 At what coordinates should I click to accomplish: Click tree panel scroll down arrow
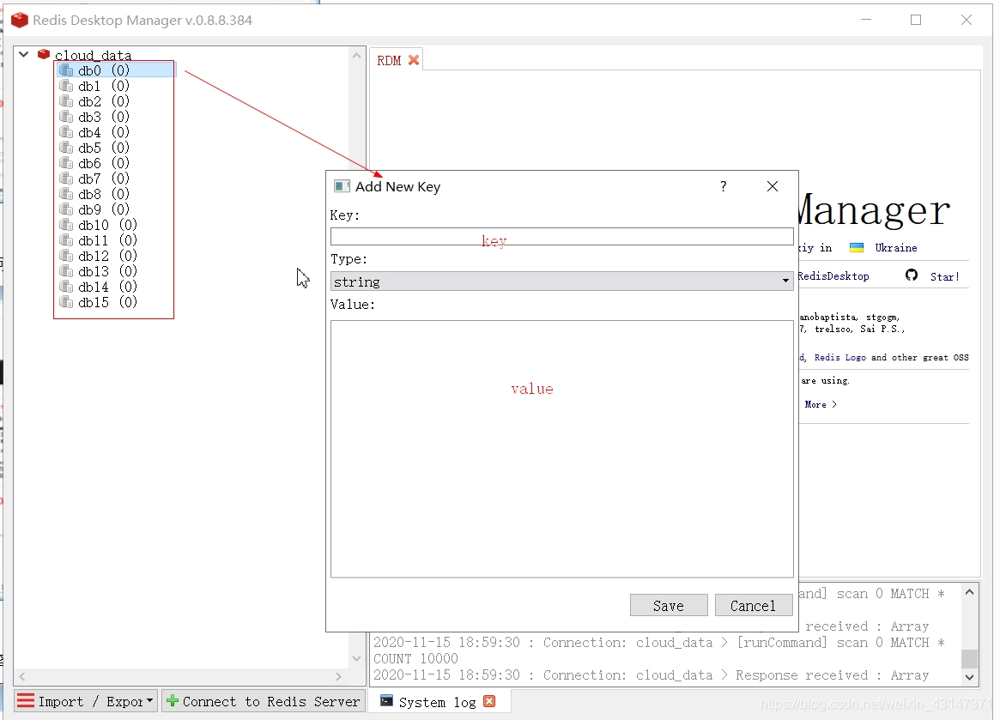click(x=357, y=659)
